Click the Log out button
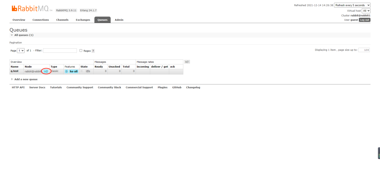The width and height of the screenshot is (380, 176). 365,20
